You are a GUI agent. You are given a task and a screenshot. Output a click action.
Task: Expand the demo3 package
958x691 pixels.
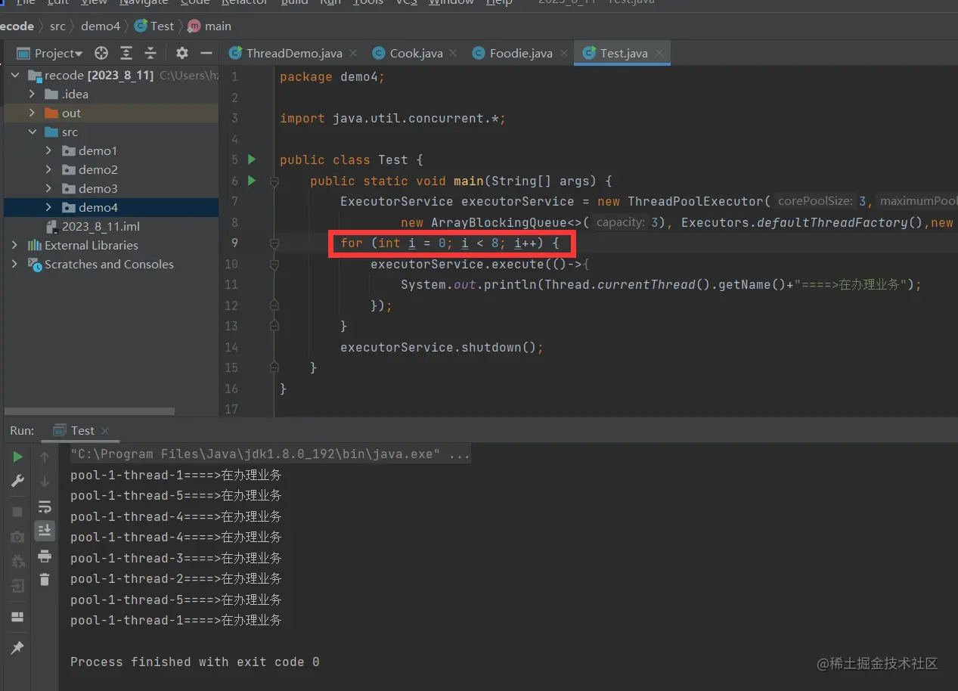pyautogui.click(x=48, y=189)
